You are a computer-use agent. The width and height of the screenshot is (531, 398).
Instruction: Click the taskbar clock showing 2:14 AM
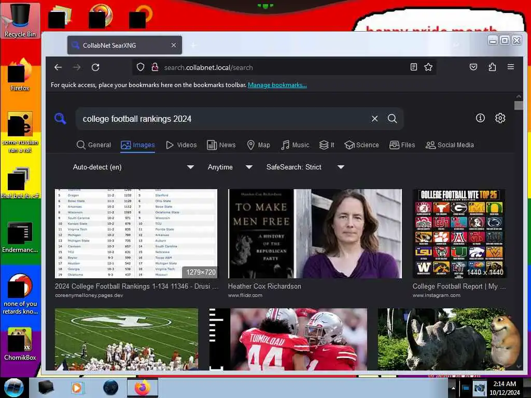point(505,388)
